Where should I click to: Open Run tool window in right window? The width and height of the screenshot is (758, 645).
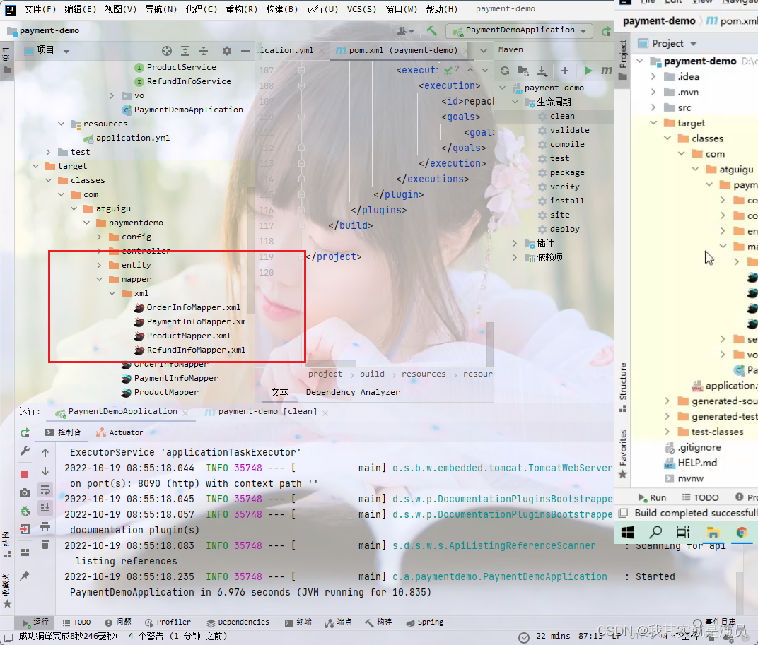click(652, 497)
